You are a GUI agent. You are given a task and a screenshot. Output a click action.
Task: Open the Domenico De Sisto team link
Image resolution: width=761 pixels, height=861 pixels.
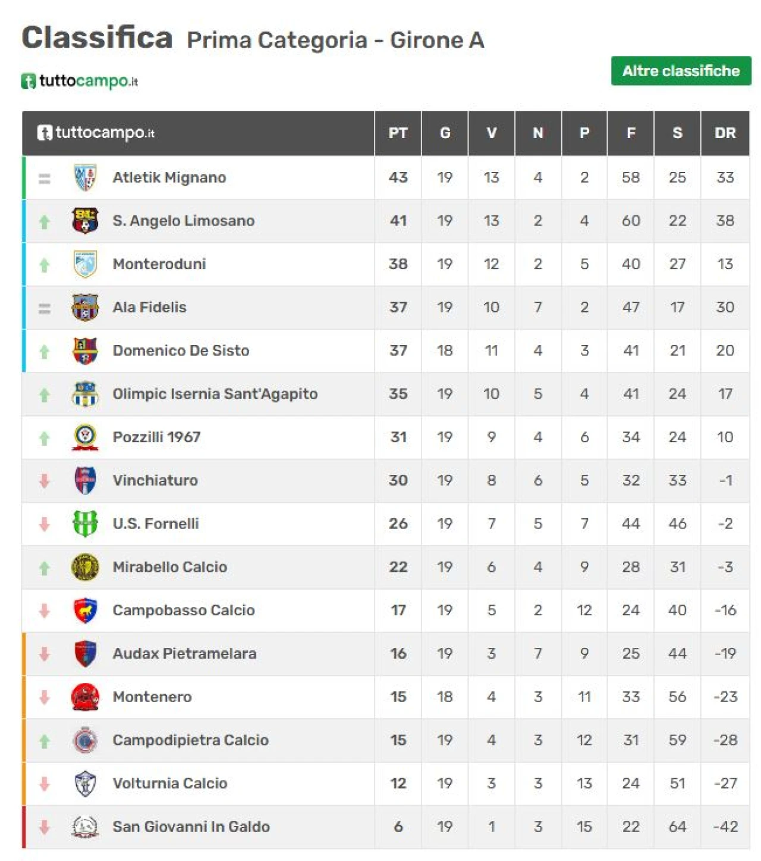point(181,350)
